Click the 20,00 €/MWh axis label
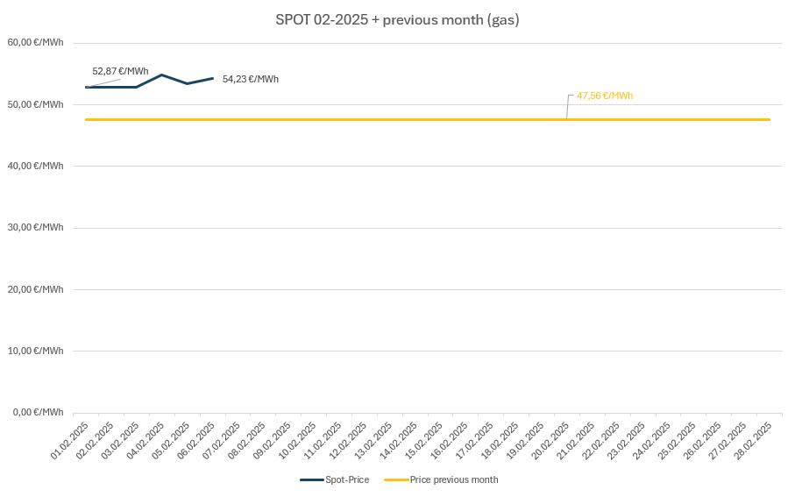 [35, 289]
